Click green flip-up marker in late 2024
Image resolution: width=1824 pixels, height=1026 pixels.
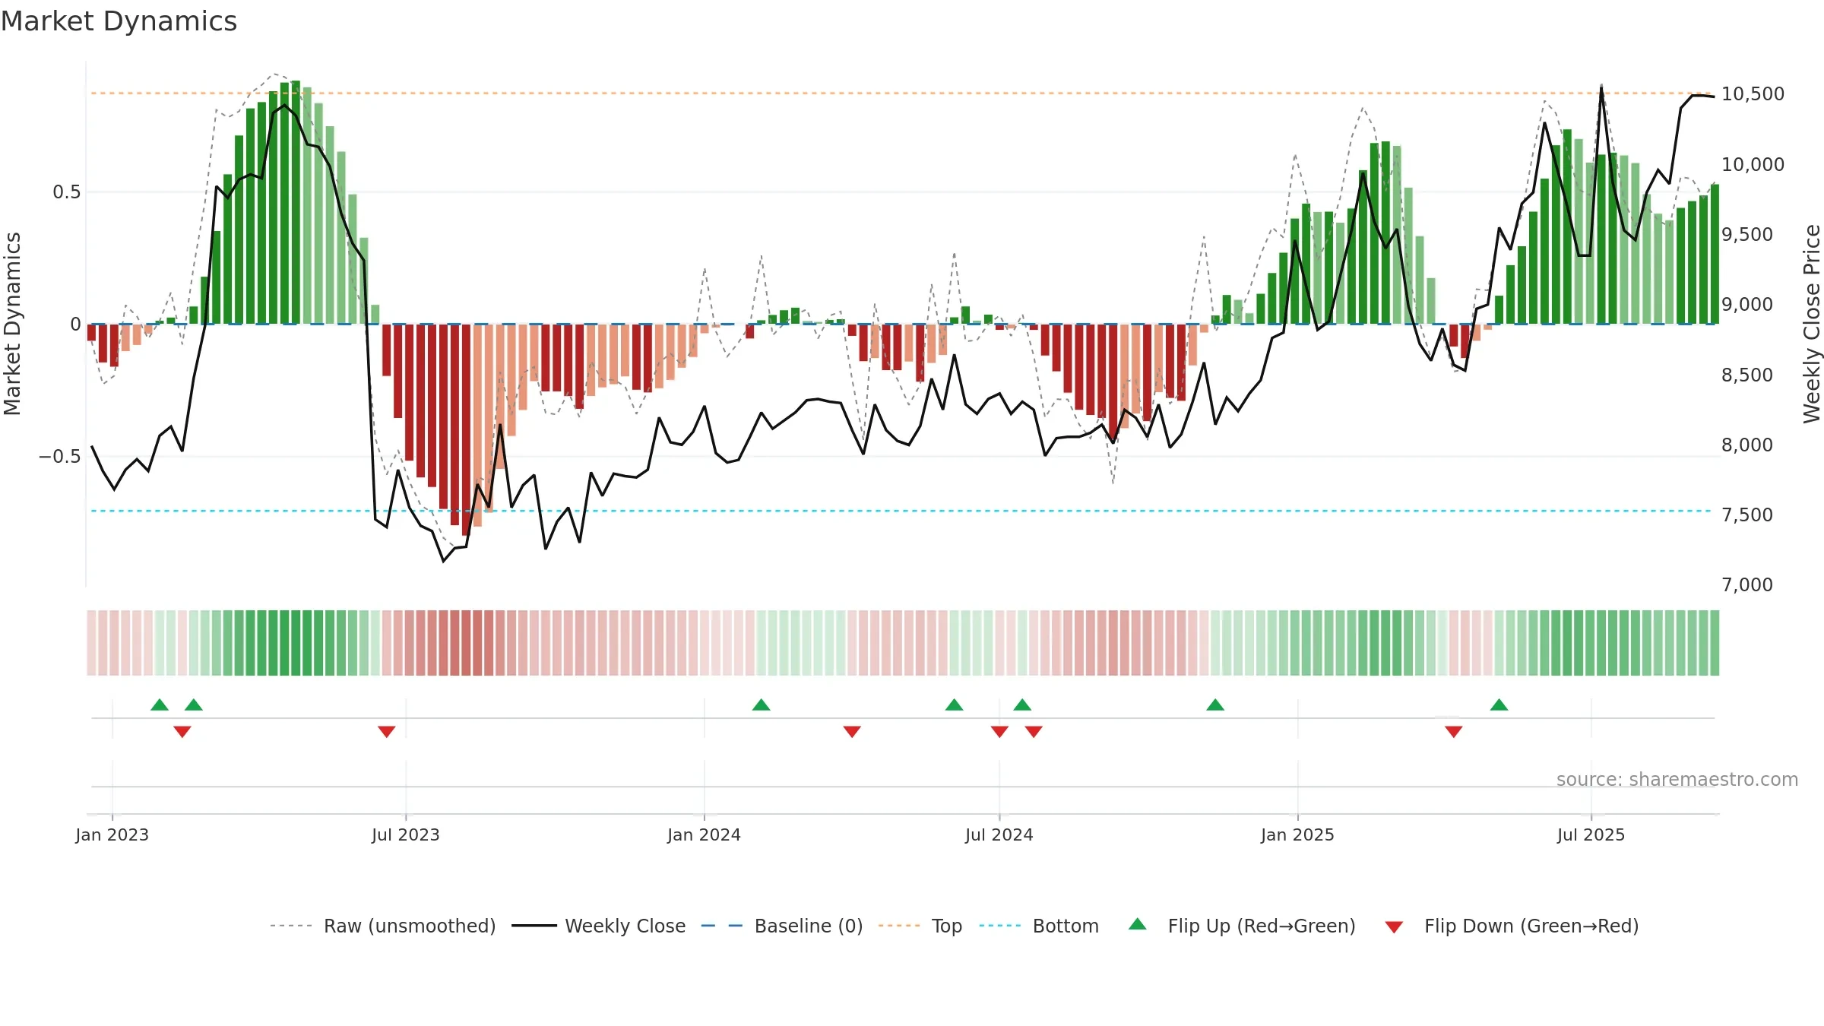click(1215, 705)
